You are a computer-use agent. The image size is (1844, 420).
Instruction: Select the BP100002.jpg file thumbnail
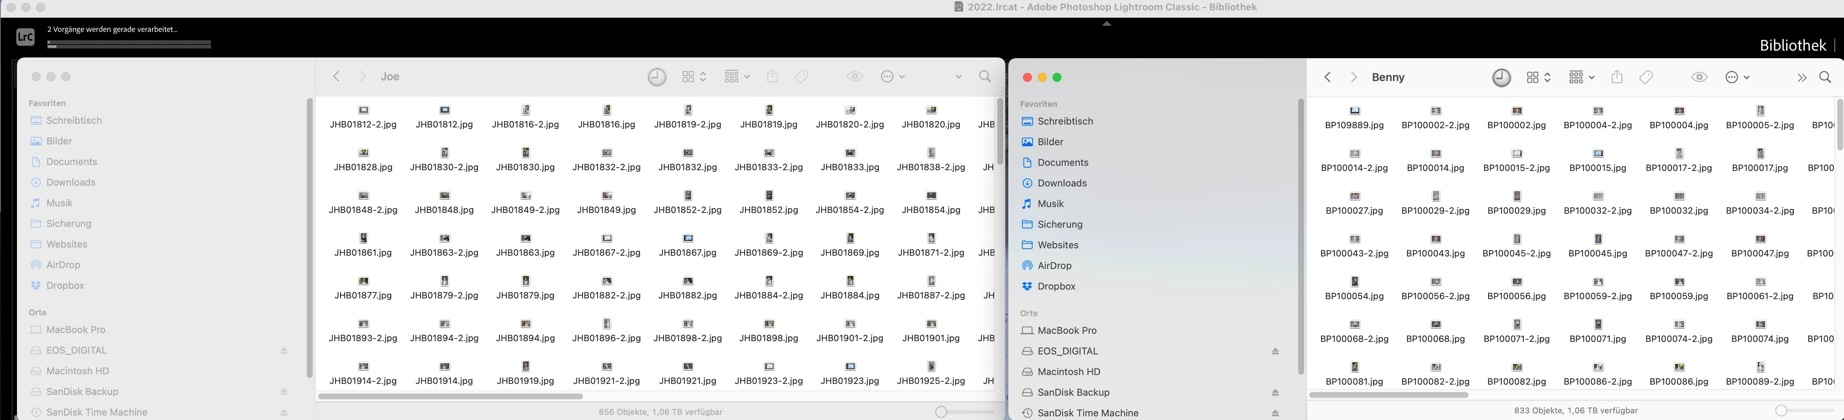click(x=1516, y=111)
